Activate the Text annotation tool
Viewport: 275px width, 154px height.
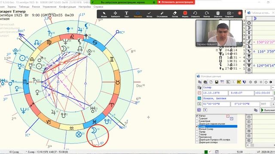coord(126,14)
